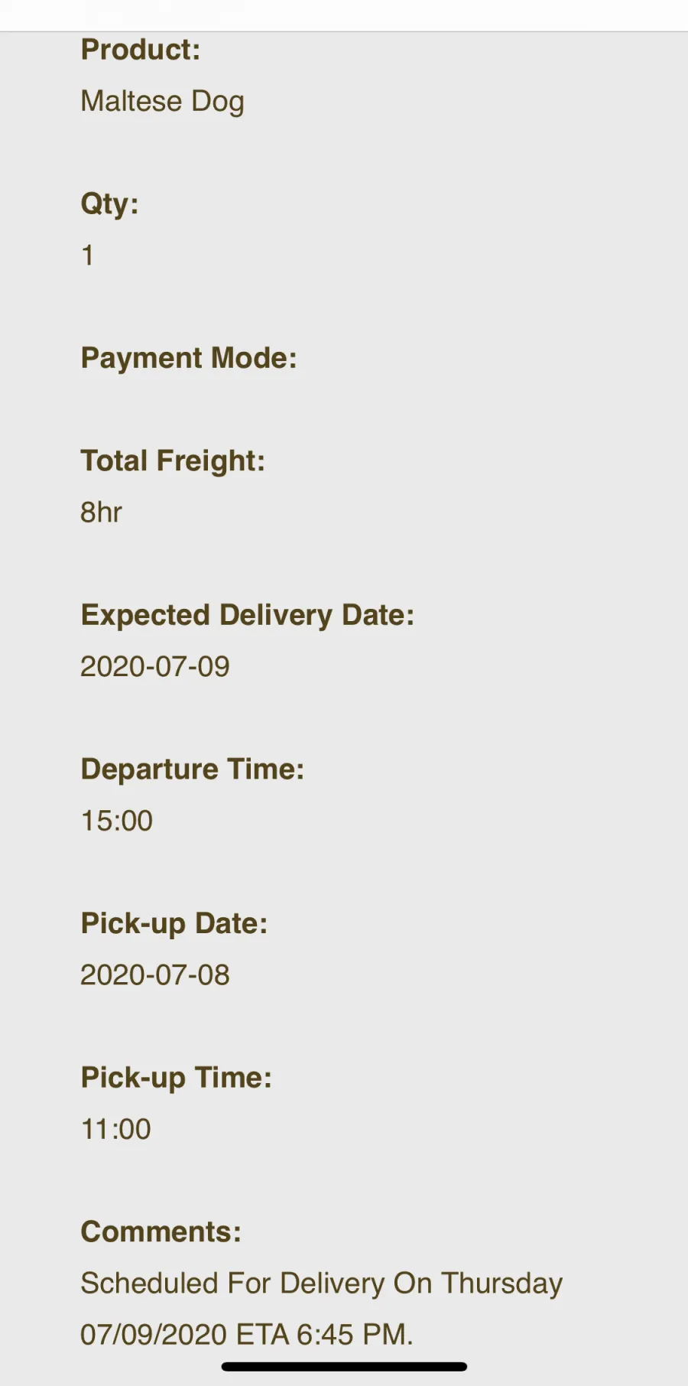Tap the Total Freight label
The image size is (688, 1386).
173,461
